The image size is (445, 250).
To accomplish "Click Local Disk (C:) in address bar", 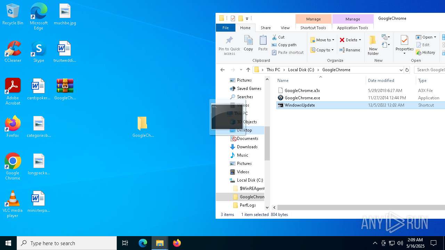I will (x=301, y=70).
